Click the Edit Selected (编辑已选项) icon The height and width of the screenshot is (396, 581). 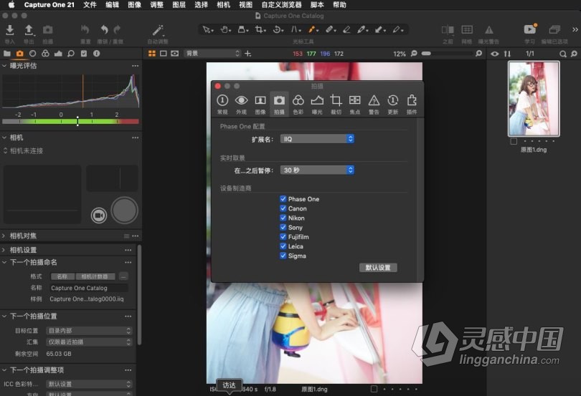[x=554, y=29]
